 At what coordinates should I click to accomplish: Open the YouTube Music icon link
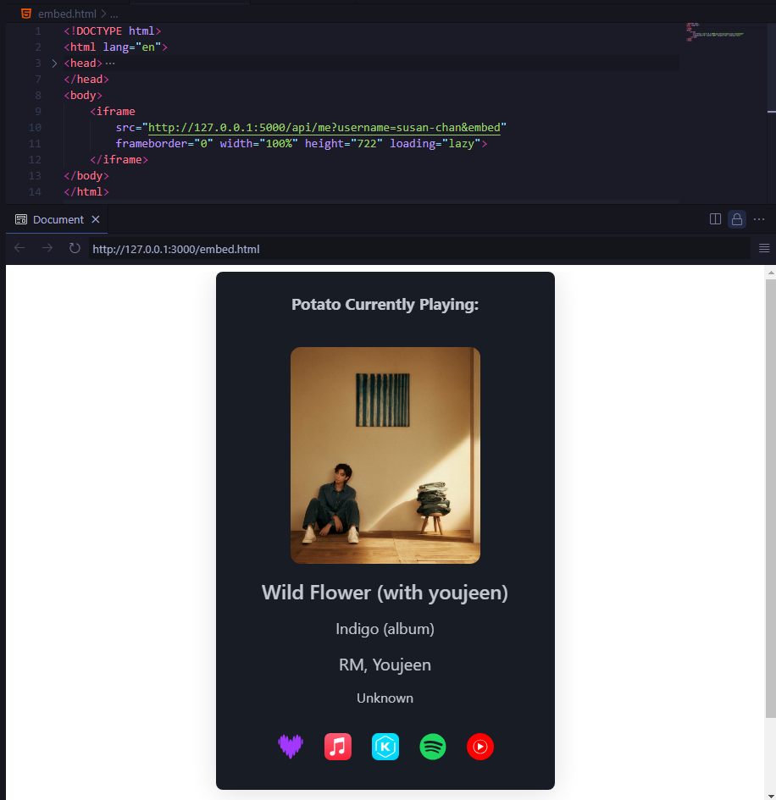coord(480,747)
